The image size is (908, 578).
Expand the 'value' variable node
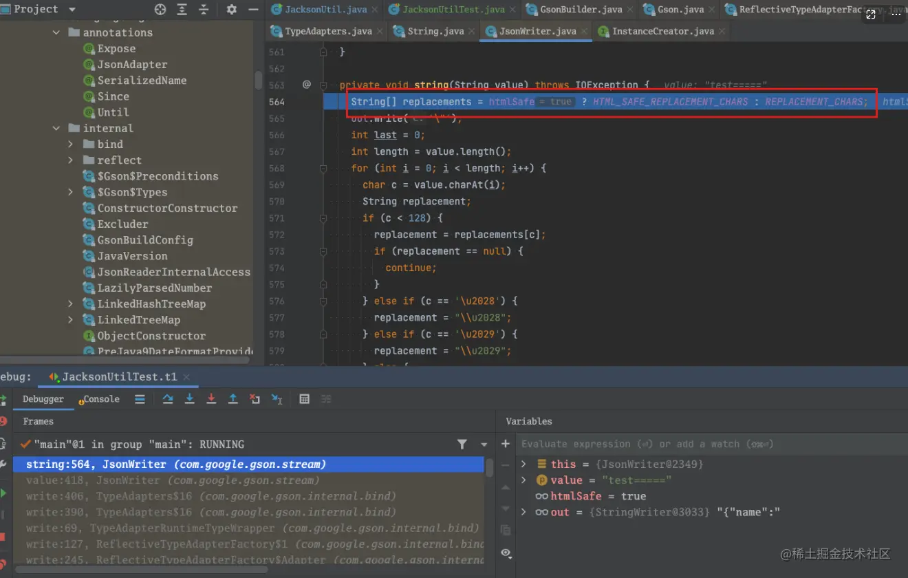point(523,480)
